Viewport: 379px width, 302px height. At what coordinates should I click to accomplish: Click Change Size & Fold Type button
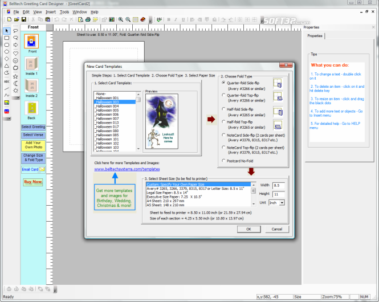click(34, 157)
